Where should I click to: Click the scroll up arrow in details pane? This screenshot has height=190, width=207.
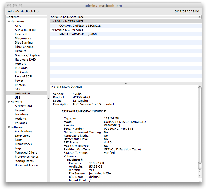coord(200,172)
